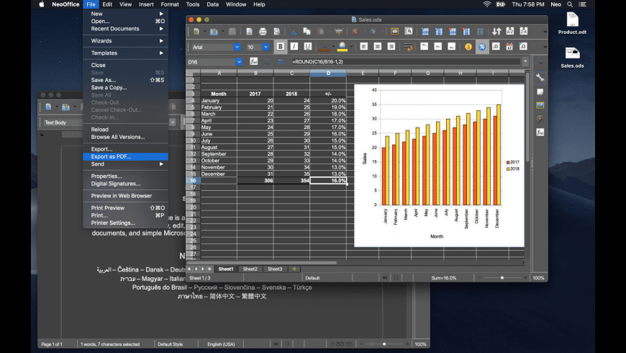Choose Export as PDF... menu item
This screenshot has height=353, width=626.
[x=125, y=156]
